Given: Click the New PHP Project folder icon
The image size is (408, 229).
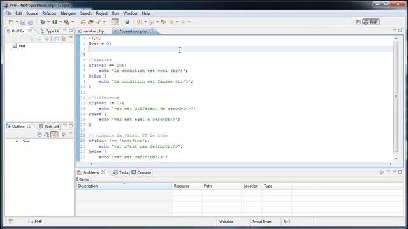Looking at the screenshot, I should point(83,22).
